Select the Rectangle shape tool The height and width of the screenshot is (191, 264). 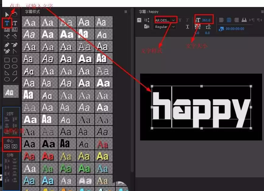pyautogui.click(x=7, y=60)
